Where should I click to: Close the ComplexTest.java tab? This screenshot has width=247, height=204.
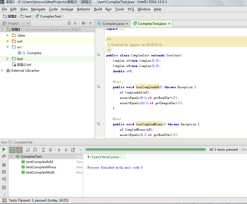pyautogui.click(x=169, y=24)
